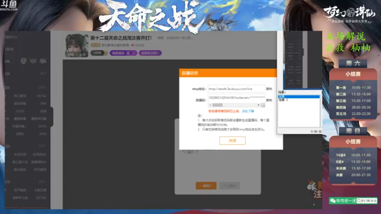
Task: Click the orange button in the lower panel
Action: pos(206,185)
